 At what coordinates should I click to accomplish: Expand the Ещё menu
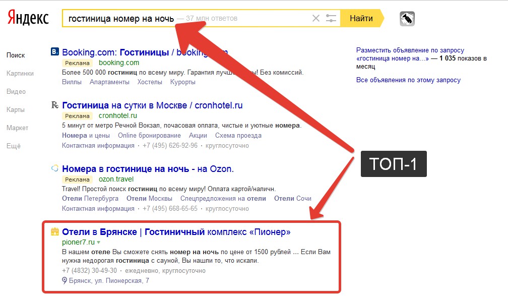click(x=14, y=146)
